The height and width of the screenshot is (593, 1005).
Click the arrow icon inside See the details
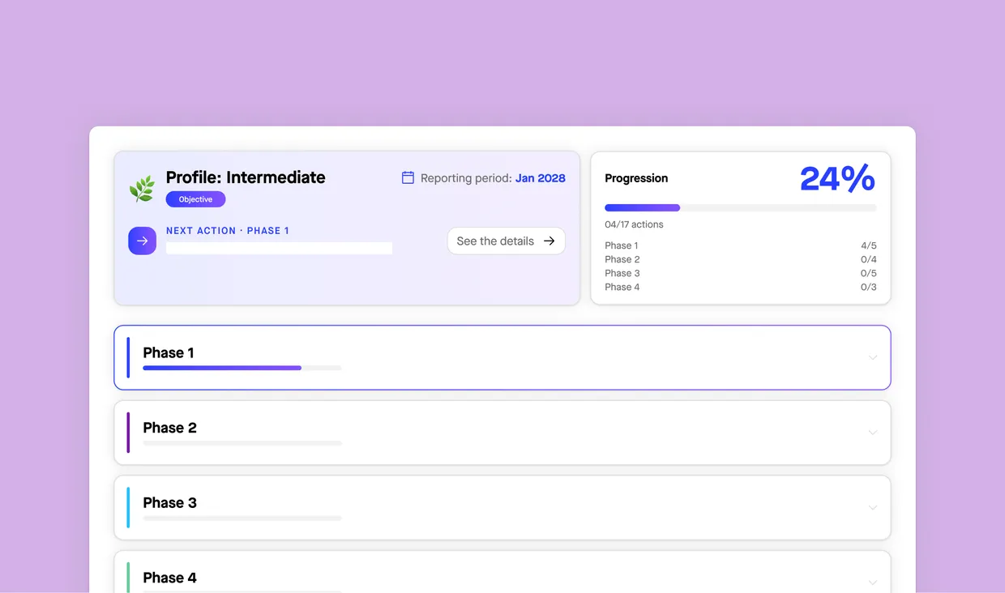point(550,241)
